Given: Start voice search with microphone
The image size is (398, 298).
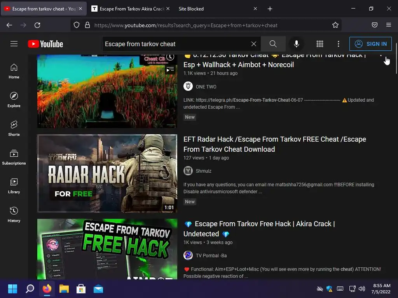Looking at the screenshot, I should [296, 44].
